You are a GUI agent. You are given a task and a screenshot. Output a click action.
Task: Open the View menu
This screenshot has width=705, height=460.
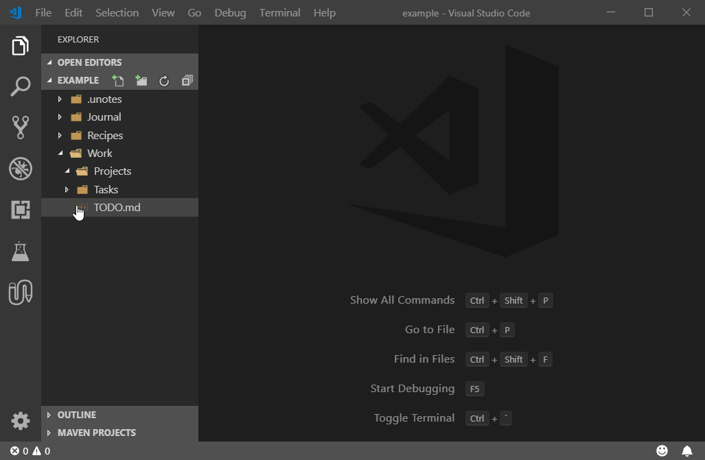pos(163,12)
